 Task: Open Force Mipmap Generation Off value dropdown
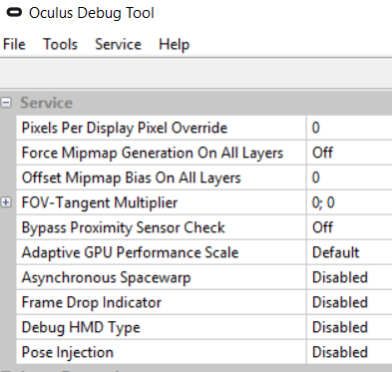[349, 153]
